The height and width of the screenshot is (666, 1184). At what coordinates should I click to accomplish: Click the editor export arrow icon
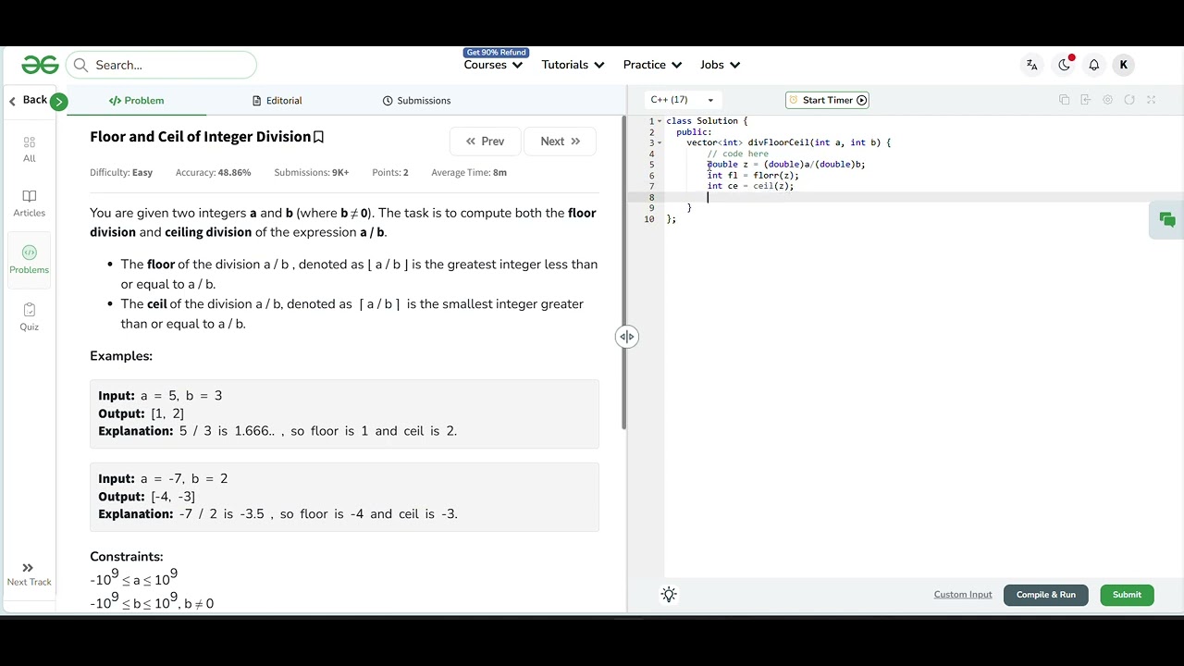click(1086, 100)
